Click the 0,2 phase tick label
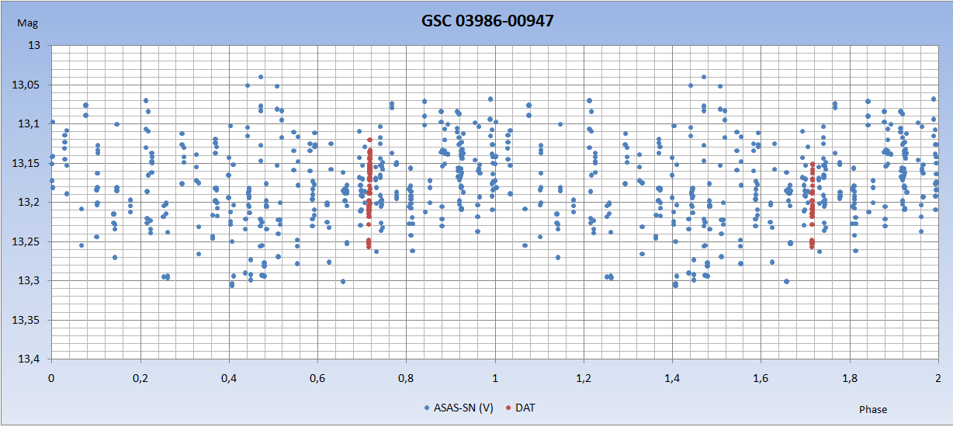 [x=140, y=378]
